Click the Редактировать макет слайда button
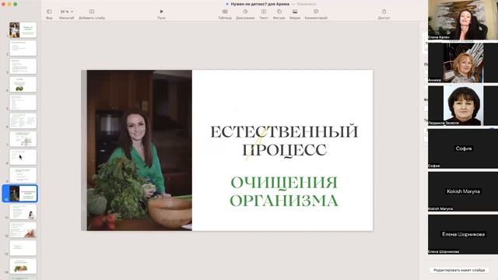Viewport: 498px width, 280px height. coord(459,270)
